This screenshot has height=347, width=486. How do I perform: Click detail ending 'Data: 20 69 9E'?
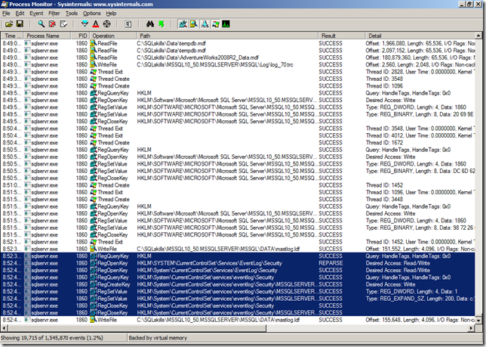pyautogui.click(x=420, y=114)
